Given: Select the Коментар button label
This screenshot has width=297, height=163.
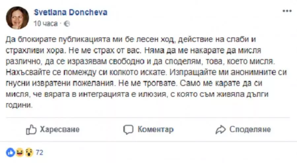Looking at the screenshot, I should click(155, 129).
